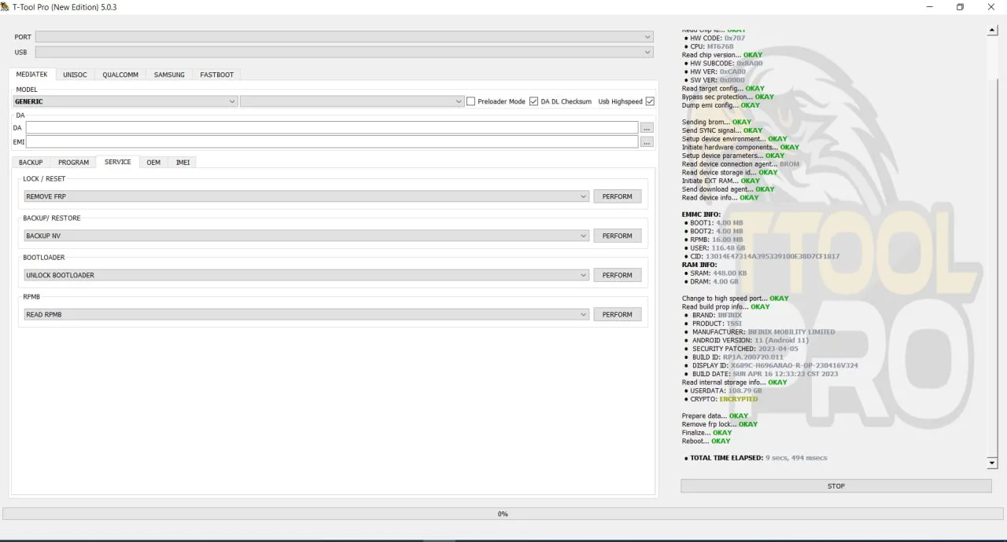Click PERFORM next to REMOVE FRP
1007x542 pixels.
point(618,196)
